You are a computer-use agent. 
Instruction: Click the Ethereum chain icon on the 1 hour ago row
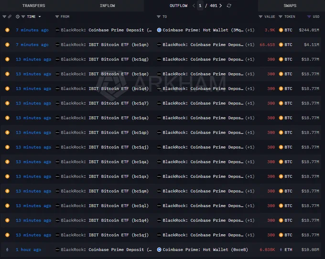(x=7, y=249)
